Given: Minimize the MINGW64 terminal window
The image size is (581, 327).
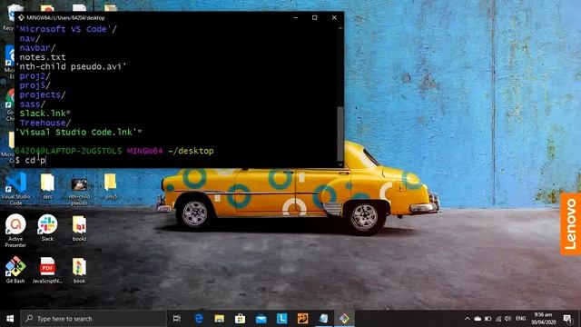Looking at the screenshot, I should click(x=296, y=17).
